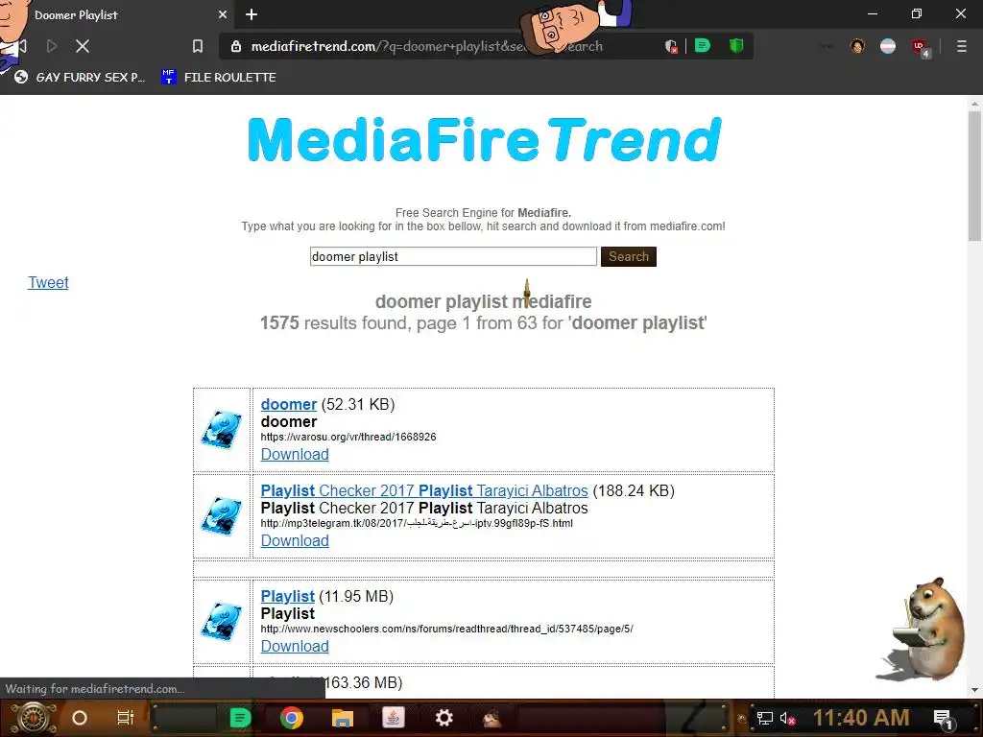The height and width of the screenshot is (737, 983).
Task: Open the notification center icon
Action: pyautogui.click(x=944, y=719)
